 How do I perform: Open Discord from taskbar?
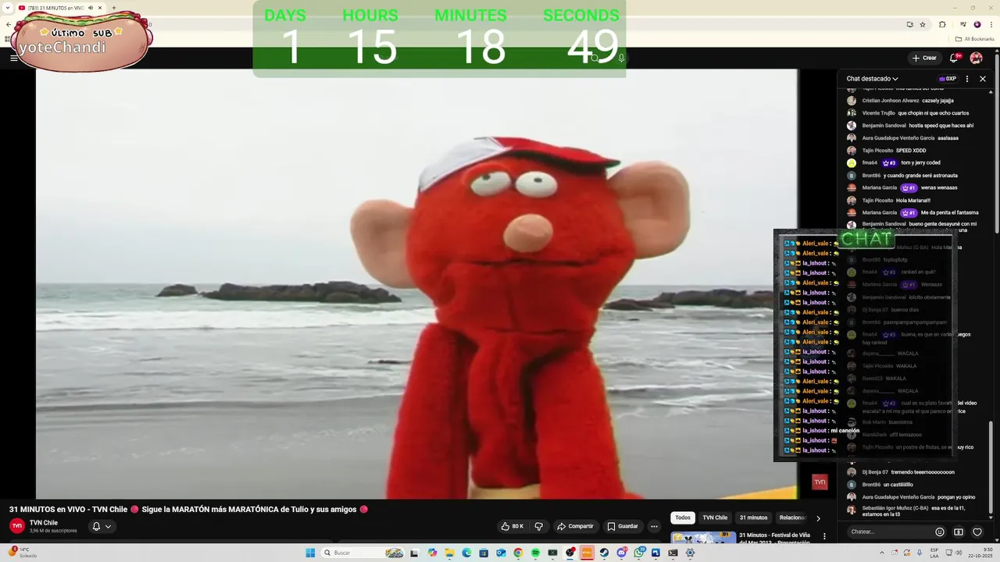pos(621,553)
